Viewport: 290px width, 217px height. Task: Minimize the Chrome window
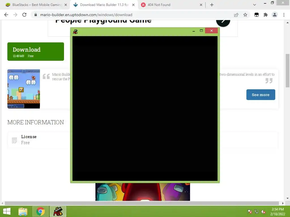[265, 3]
